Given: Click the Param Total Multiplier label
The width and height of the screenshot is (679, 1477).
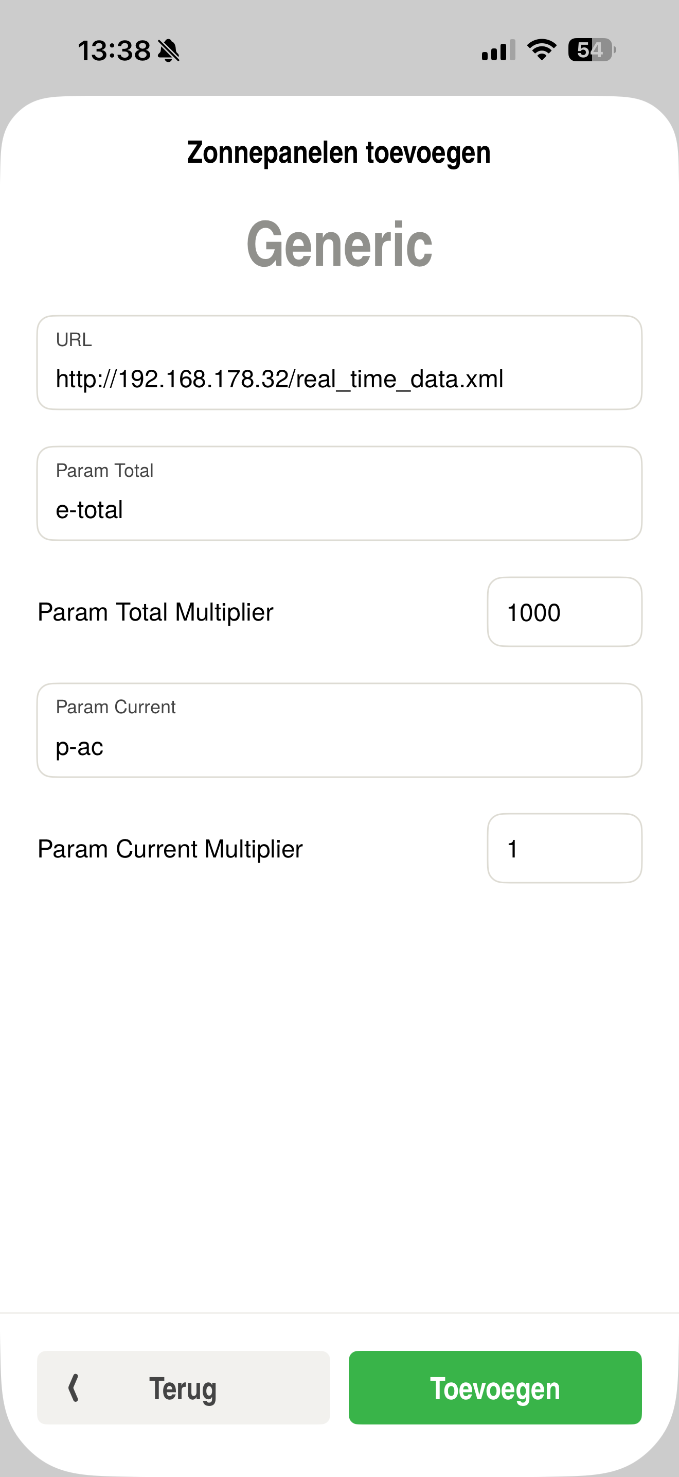Looking at the screenshot, I should click(x=155, y=612).
